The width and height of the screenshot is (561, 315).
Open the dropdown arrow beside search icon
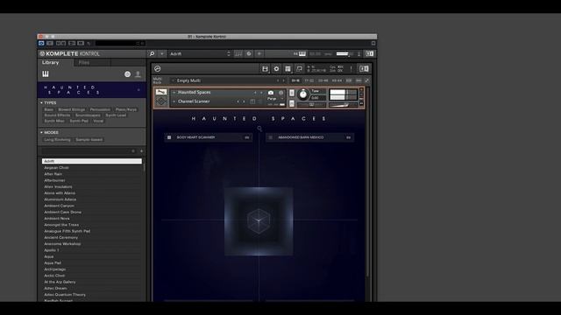click(x=161, y=54)
